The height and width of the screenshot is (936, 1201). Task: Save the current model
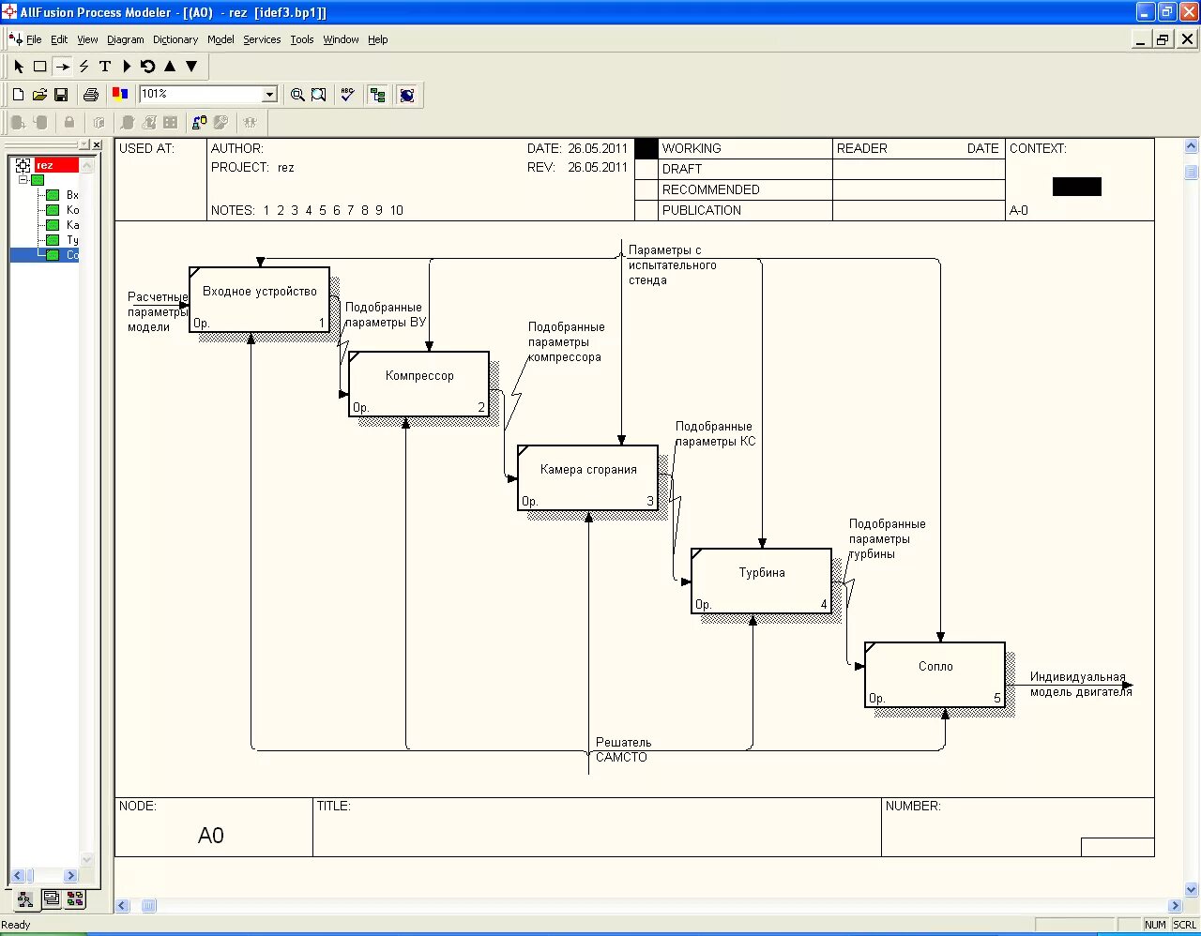click(61, 95)
